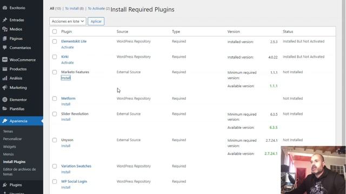
Task: Tick the select-all checkbox in table header
Action: click(55, 31)
